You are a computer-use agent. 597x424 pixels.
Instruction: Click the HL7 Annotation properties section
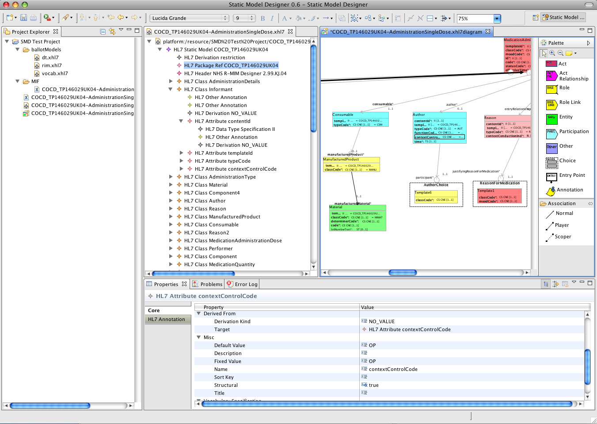[x=167, y=319]
